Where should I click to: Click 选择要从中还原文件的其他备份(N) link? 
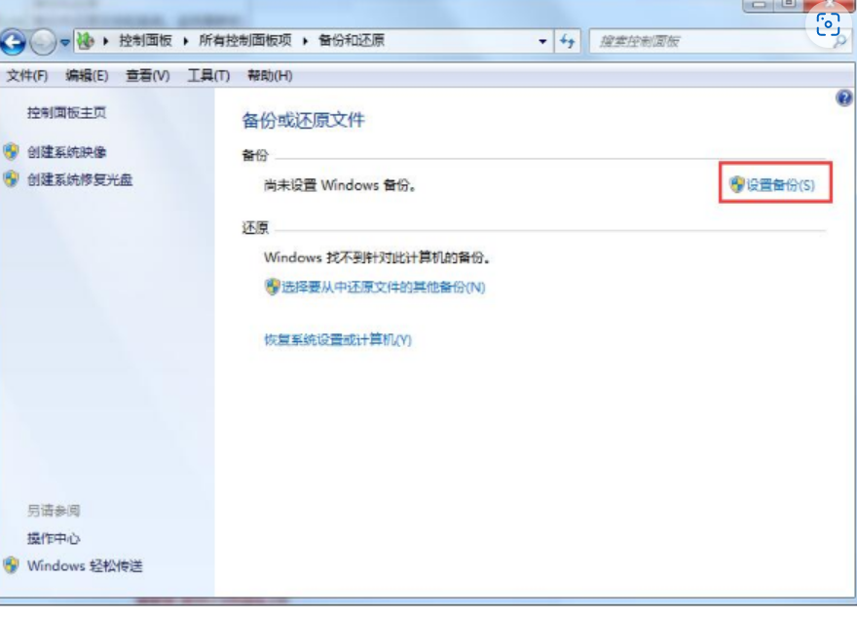(x=383, y=288)
